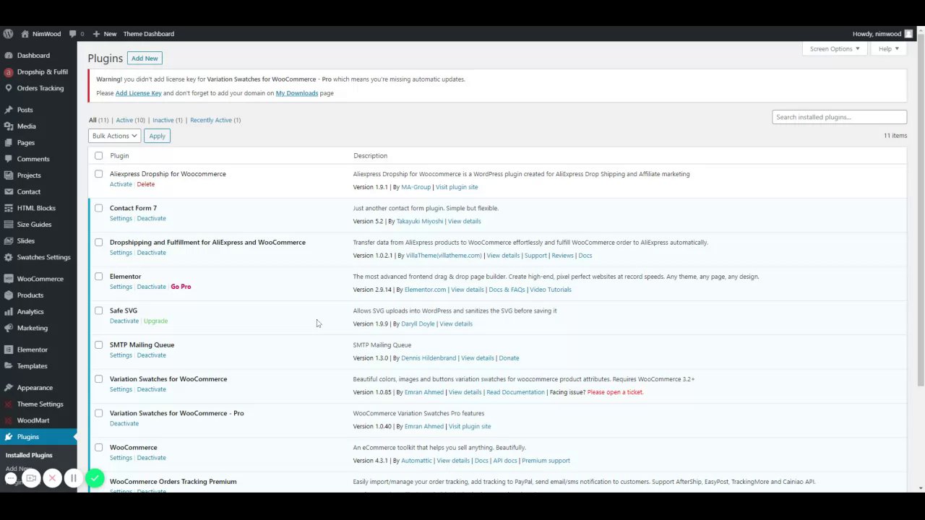The image size is (925, 520).
Task: Click the Search installed plugins field
Action: click(839, 117)
